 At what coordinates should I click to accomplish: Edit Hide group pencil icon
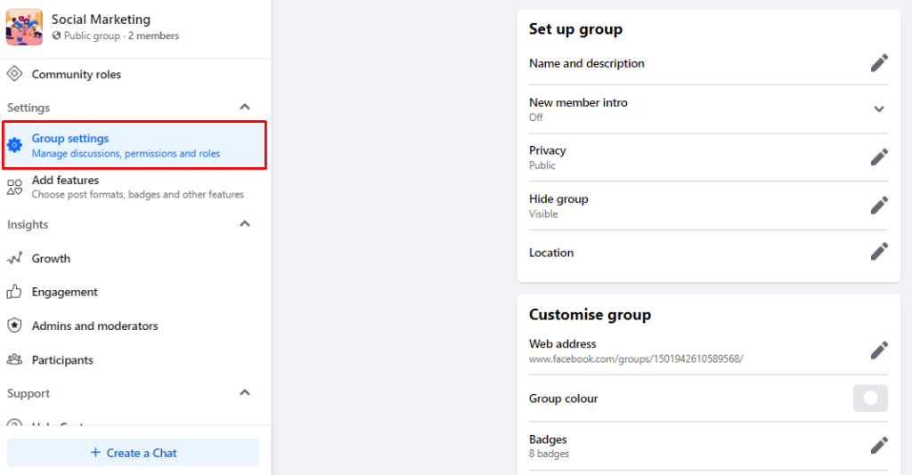pos(879,205)
